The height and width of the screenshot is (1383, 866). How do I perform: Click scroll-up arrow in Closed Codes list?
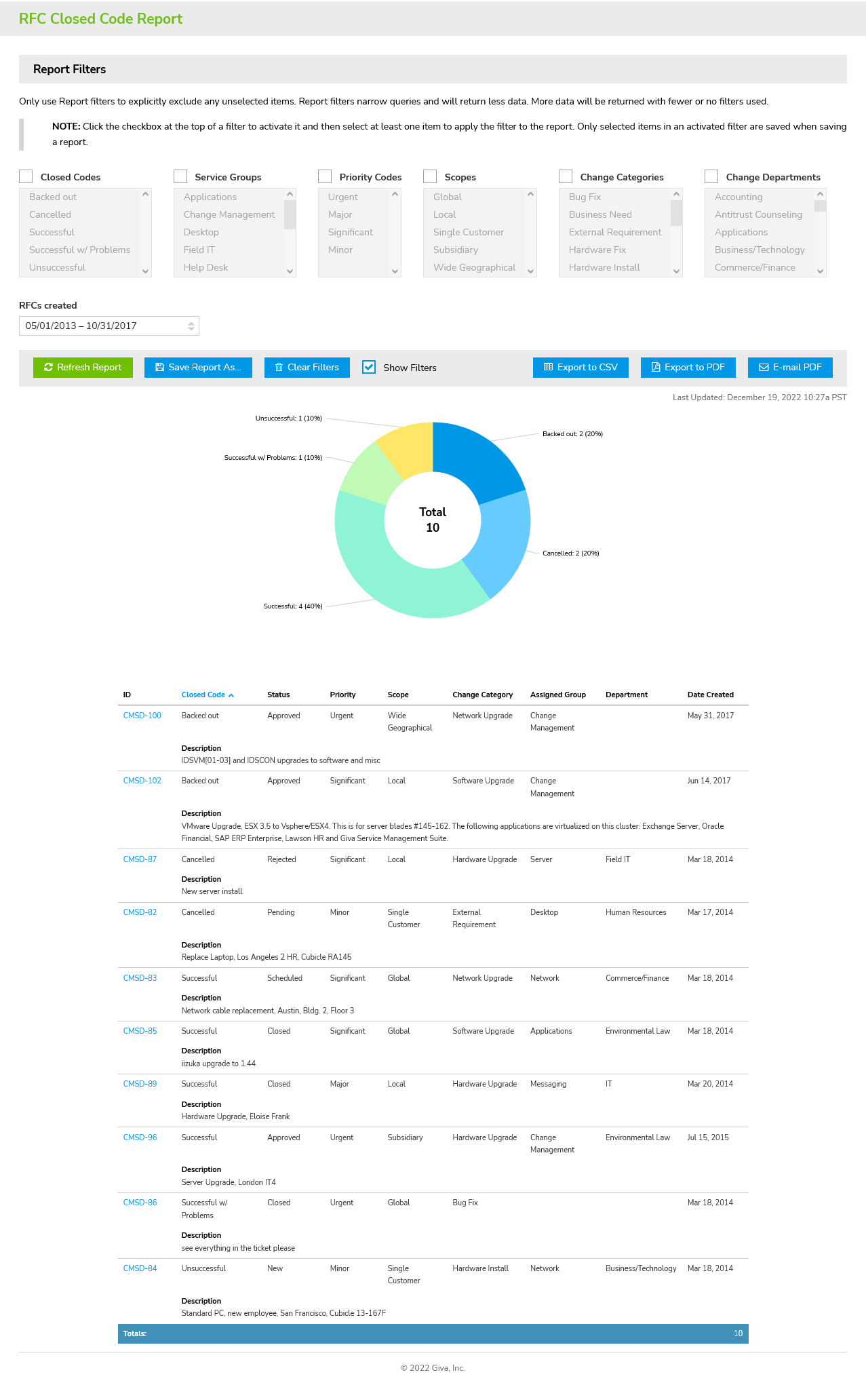pos(145,194)
